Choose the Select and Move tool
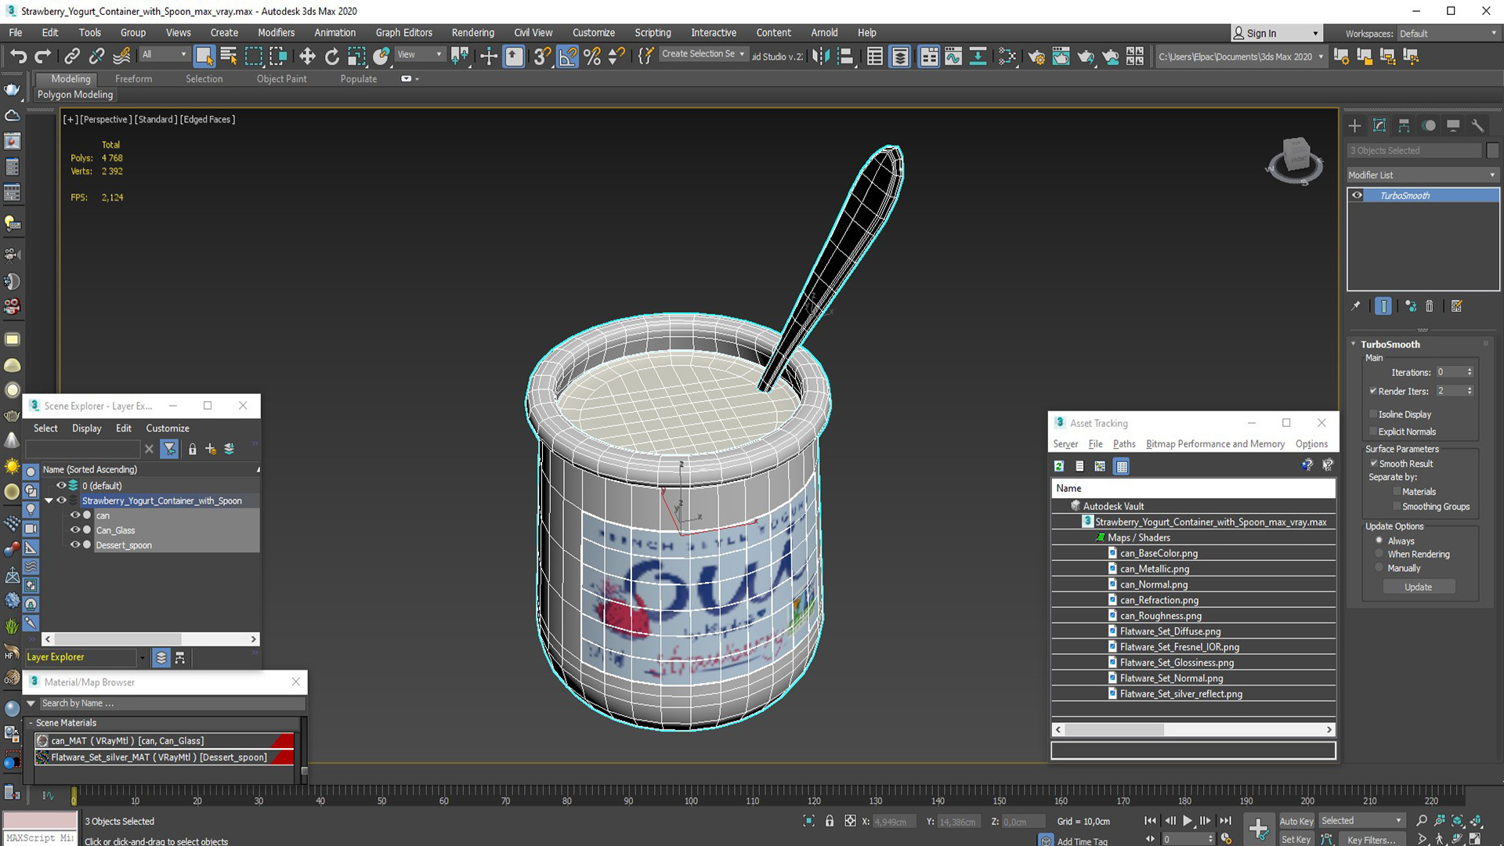 307,56
